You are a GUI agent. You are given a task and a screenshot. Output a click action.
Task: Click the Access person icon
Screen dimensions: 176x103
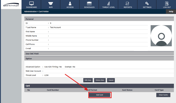pyautogui.click(x=70, y=3)
